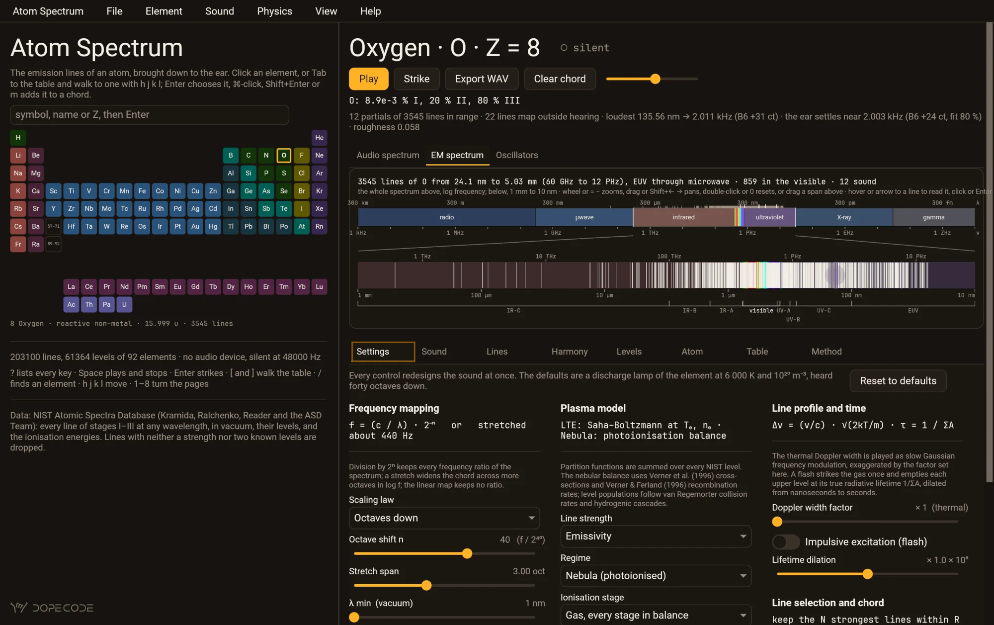Click the Lutetium (Lu) element cell
The height and width of the screenshot is (625, 994).
pos(319,286)
